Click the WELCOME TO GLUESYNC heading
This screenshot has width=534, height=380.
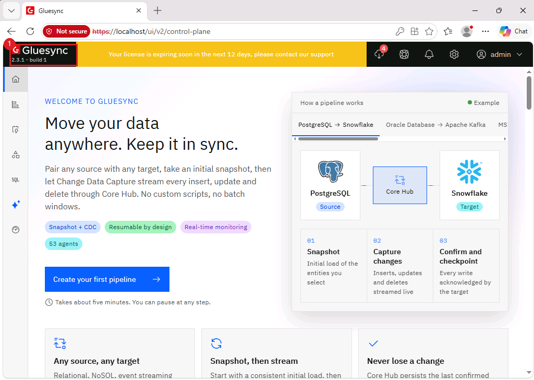pos(92,102)
